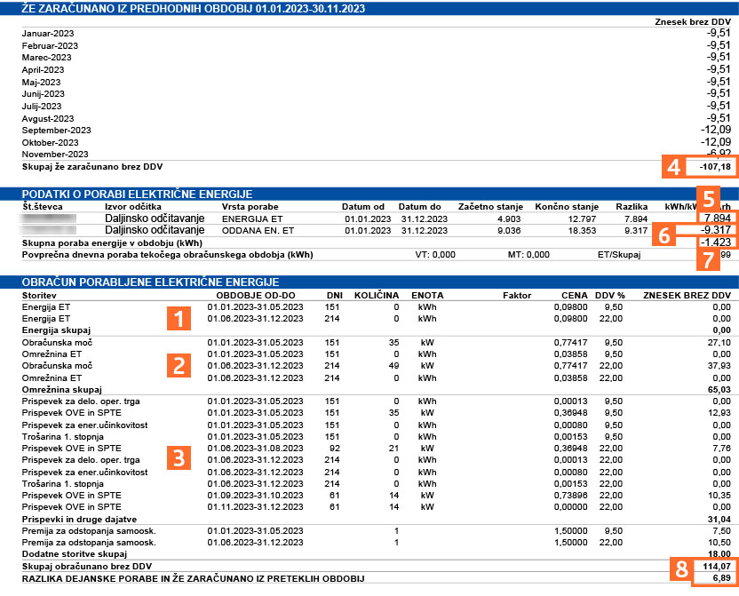Click the 'Oktober-2023' row label
This screenshot has height=596, width=739.
(x=50, y=142)
